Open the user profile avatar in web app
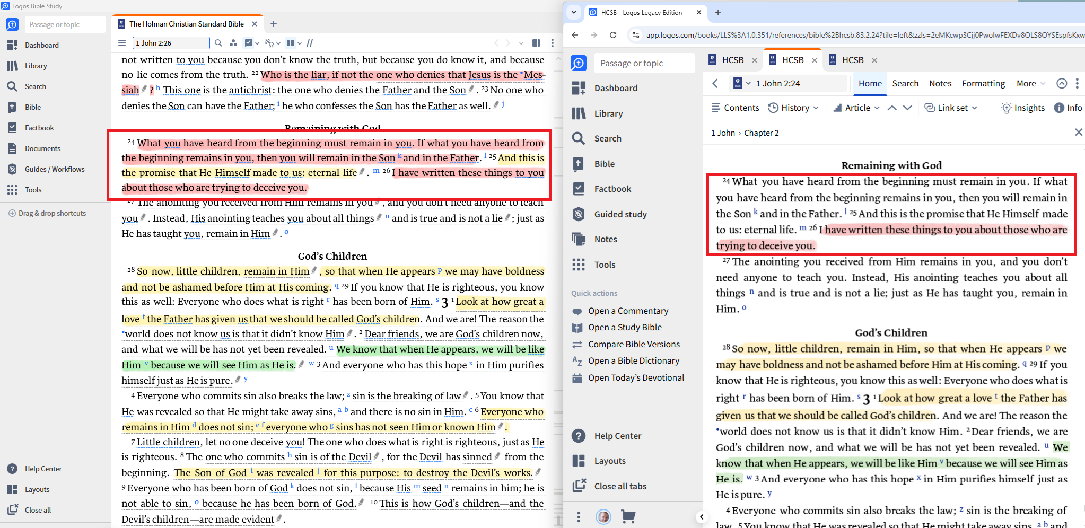The width and height of the screenshot is (1085, 528). tap(603, 516)
